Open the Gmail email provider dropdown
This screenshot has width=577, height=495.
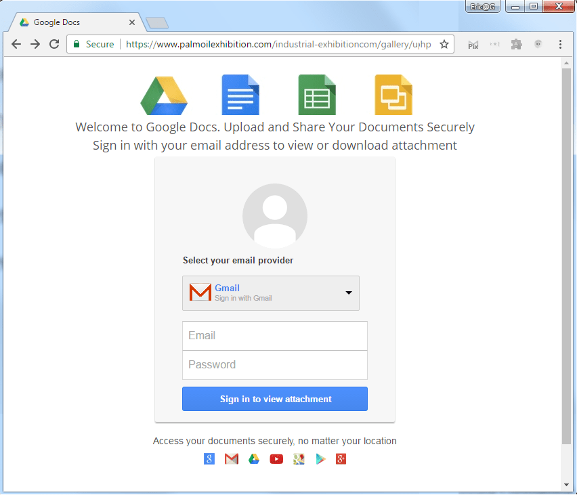(x=271, y=293)
